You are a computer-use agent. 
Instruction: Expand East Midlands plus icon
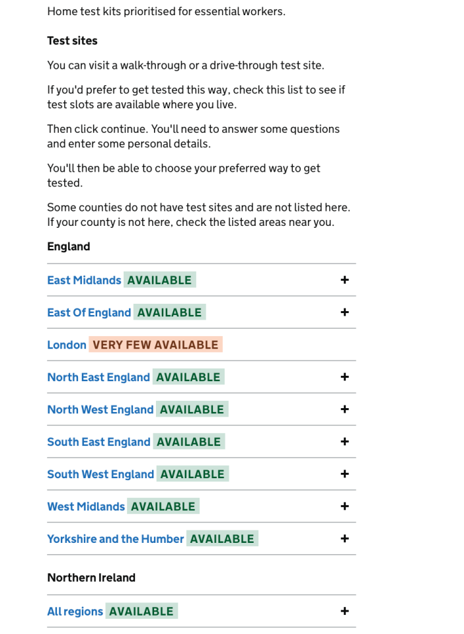[x=344, y=280]
